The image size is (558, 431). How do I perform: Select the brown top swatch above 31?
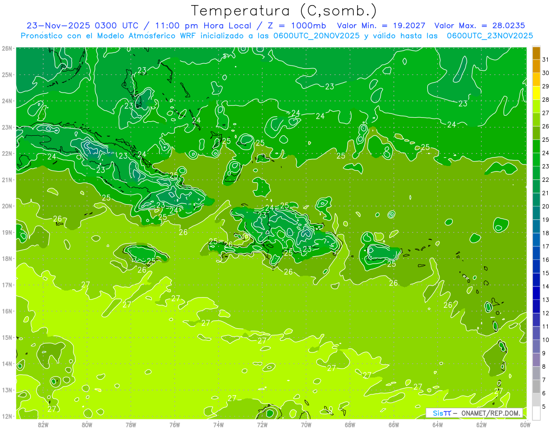tap(536, 53)
